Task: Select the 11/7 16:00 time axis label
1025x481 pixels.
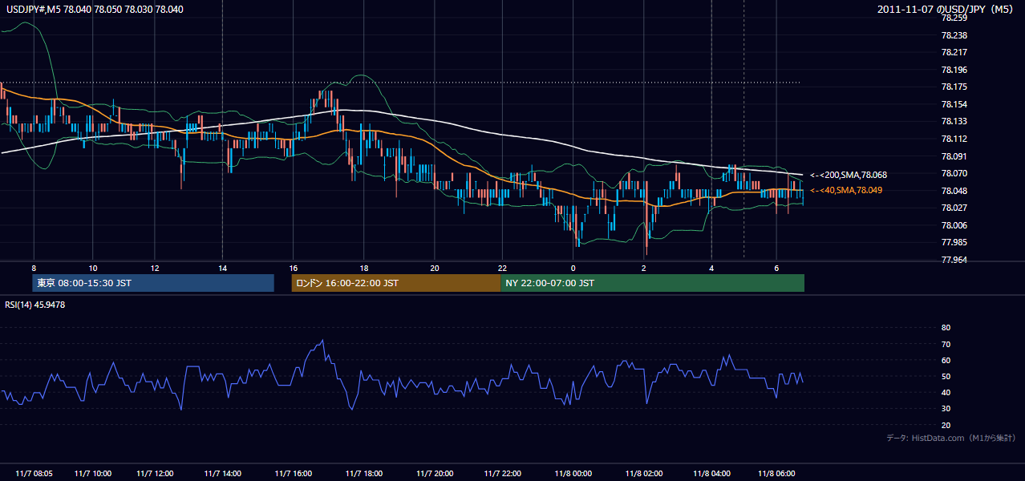Action: coord(294,473)
